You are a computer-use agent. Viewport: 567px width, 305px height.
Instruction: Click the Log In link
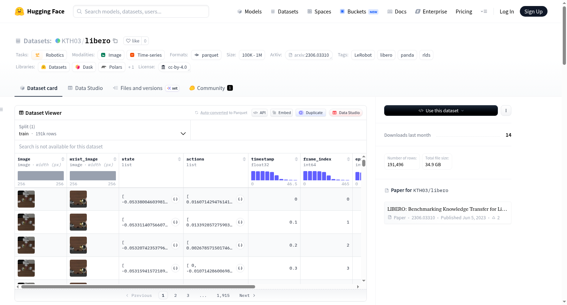pyautogui.click(x=507, y=11)
